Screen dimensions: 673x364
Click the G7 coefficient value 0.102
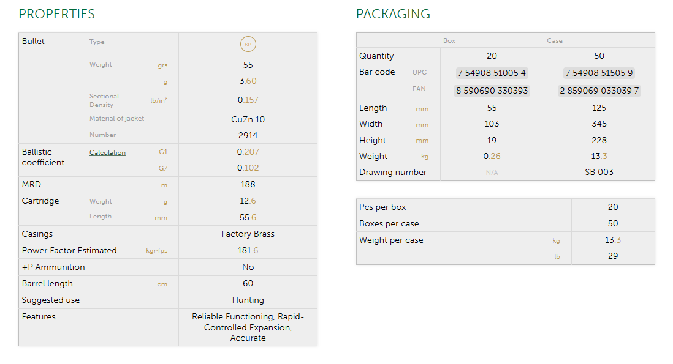248,168
